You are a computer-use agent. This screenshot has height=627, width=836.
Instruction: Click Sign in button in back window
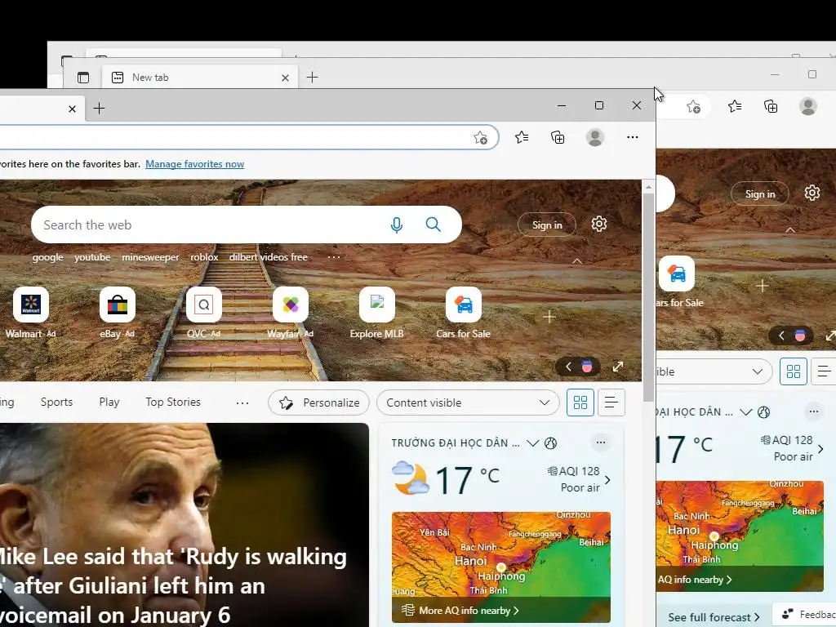click(x=760, y=194)
